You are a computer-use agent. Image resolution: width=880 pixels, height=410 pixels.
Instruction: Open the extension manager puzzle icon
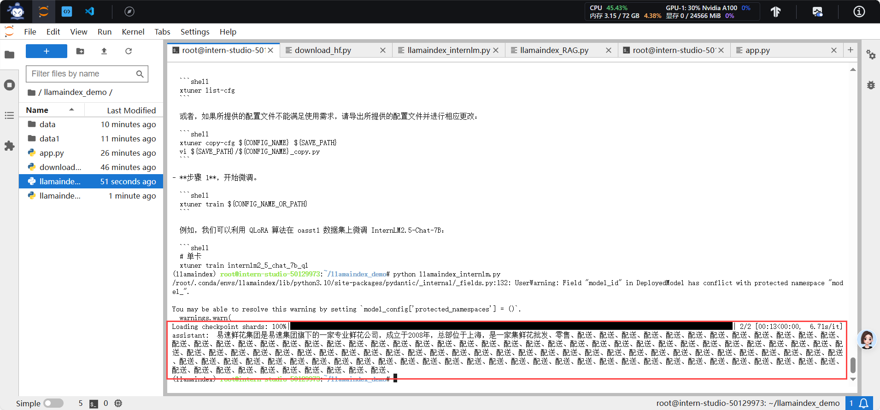pyautogui.click(x=9, y=146)
